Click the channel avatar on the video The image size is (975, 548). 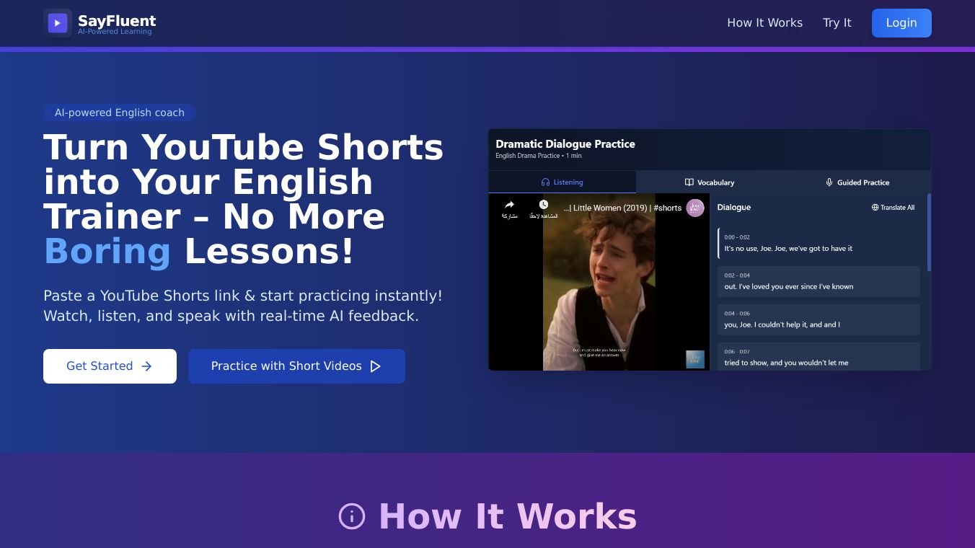(x=695, y=208)
